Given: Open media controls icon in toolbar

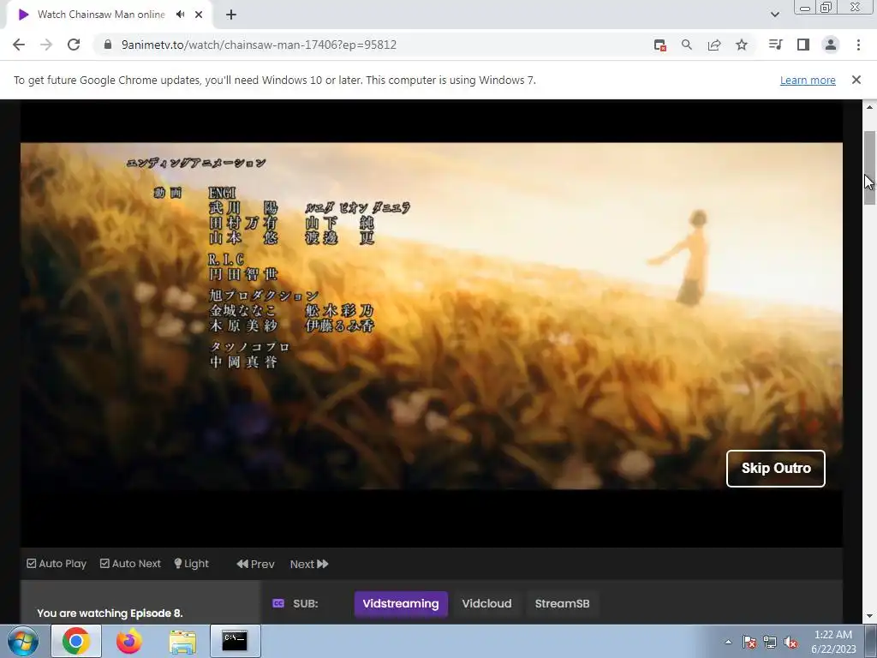Looking at the screenshot, I should [775, 45].
